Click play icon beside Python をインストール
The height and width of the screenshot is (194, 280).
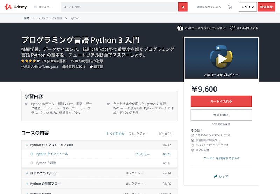pyautogui.click(x=32, y=154)
